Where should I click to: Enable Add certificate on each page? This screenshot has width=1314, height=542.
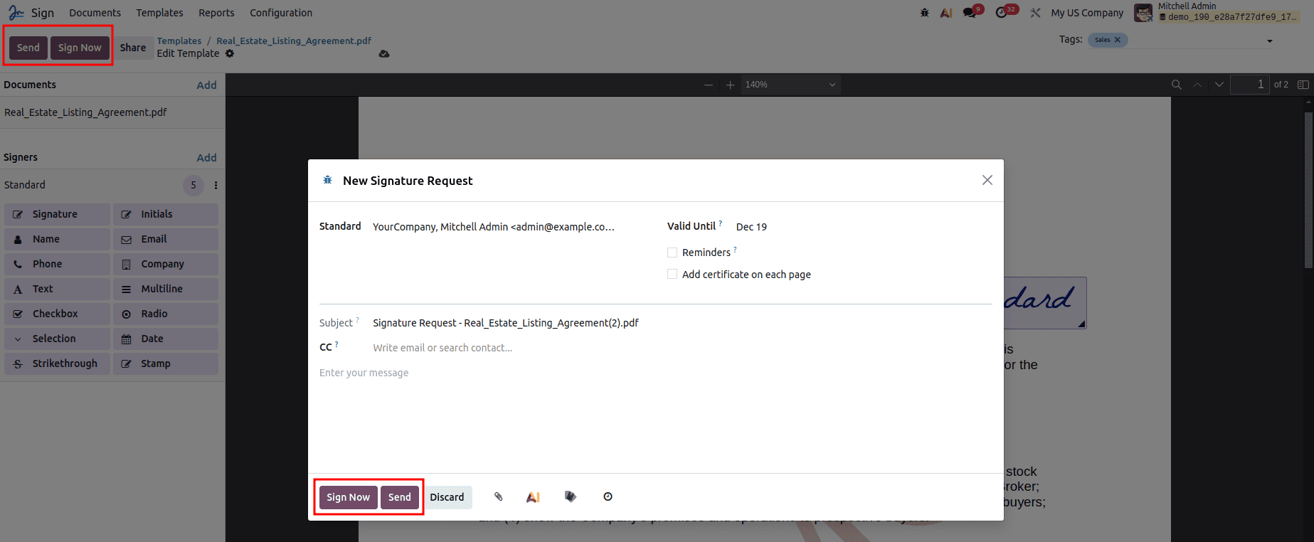tap(672, 274)
